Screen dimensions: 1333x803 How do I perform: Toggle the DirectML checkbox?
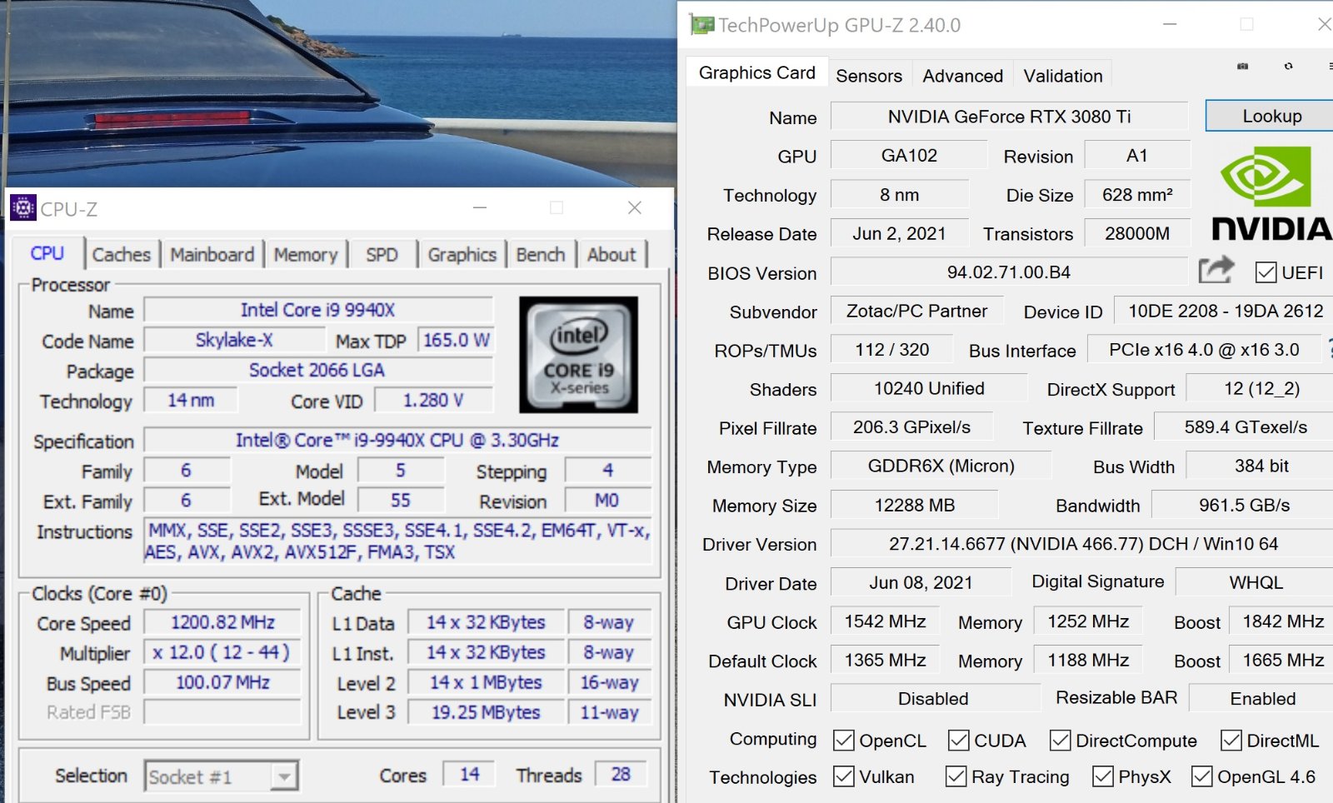coord(1231,740)
